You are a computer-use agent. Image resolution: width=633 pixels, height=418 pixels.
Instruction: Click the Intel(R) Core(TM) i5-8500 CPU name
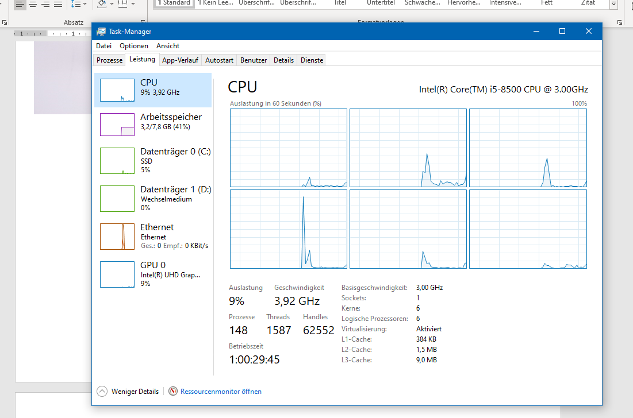tap(504, 89)
